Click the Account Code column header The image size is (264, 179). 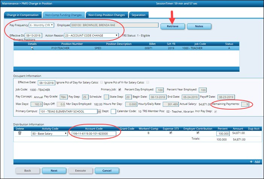tap(94, 129)
